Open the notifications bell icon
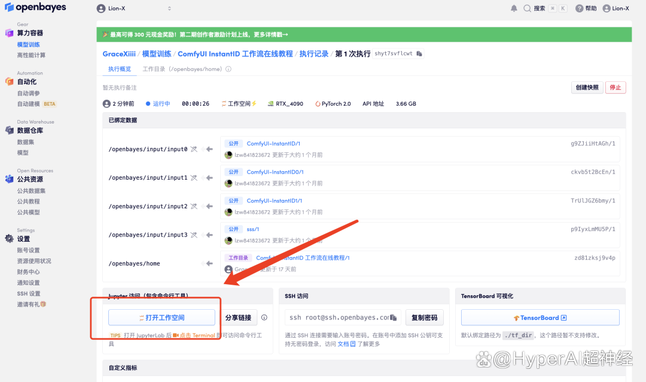Image resolution: width=646 pixels, height=382 pixels. click(514, 8)
